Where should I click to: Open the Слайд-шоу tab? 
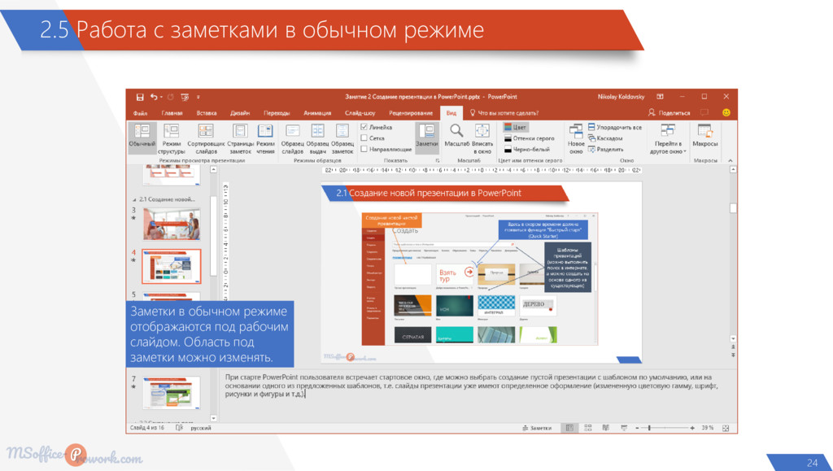click(x=360, y=113)
